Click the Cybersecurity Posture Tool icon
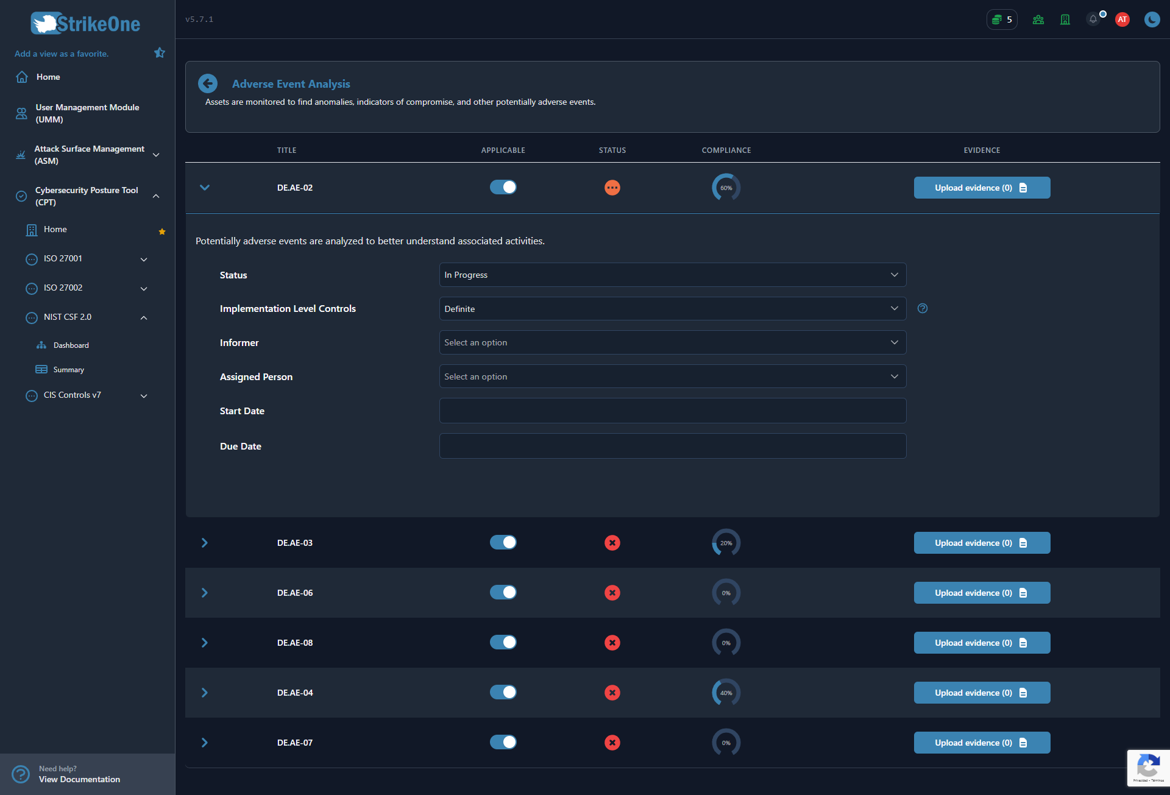The height and width of the screenshot is (795, 1170). 21,196
